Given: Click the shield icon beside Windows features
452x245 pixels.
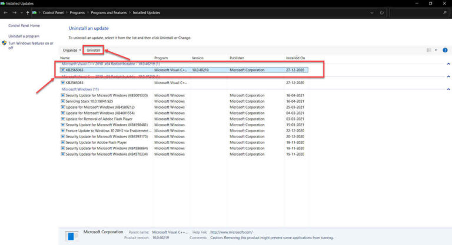Looking at the screenshot, I should [x=4, y=43].
